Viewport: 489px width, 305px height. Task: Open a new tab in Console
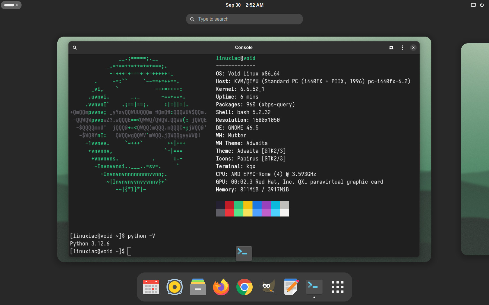391,48
